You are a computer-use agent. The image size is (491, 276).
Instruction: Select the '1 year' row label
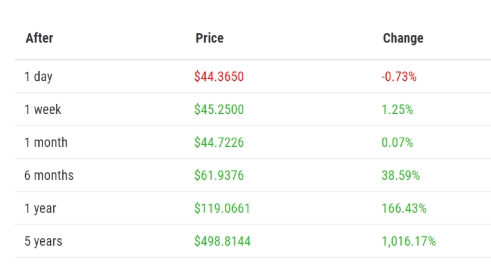click(40, 209)
